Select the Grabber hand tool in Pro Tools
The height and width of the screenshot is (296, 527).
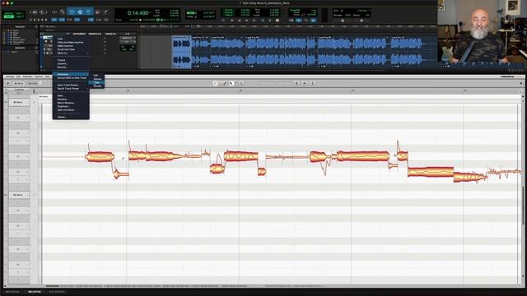click(88, 12)
